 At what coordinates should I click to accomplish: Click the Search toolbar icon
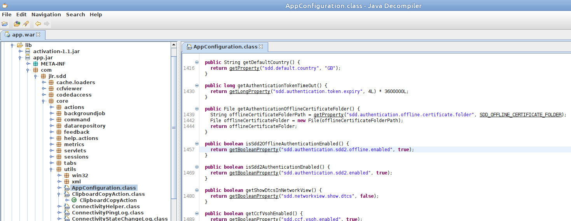26,24
